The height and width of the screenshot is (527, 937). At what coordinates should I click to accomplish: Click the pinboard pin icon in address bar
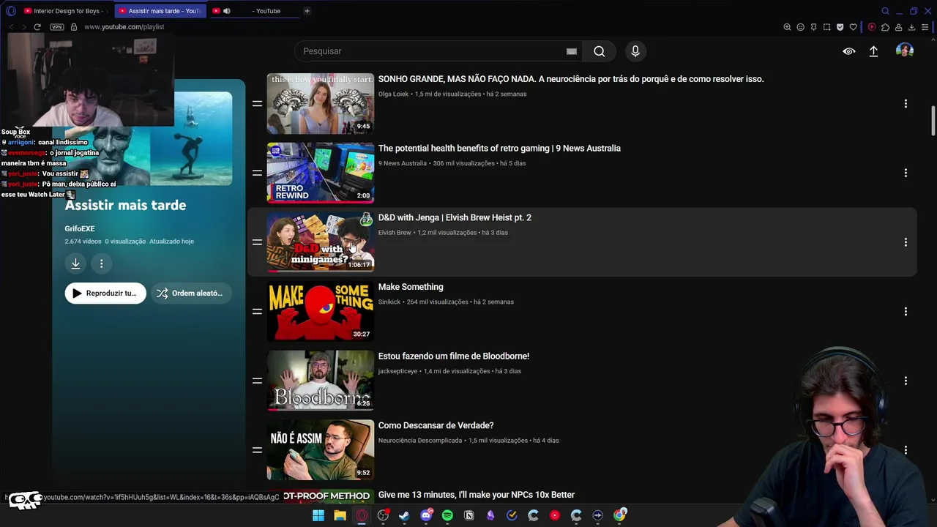pyautogui.click(x=813, y=27)
